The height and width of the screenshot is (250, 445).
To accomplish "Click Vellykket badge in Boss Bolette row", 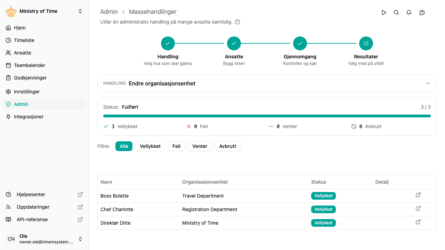I will click(x=323, y=196).
